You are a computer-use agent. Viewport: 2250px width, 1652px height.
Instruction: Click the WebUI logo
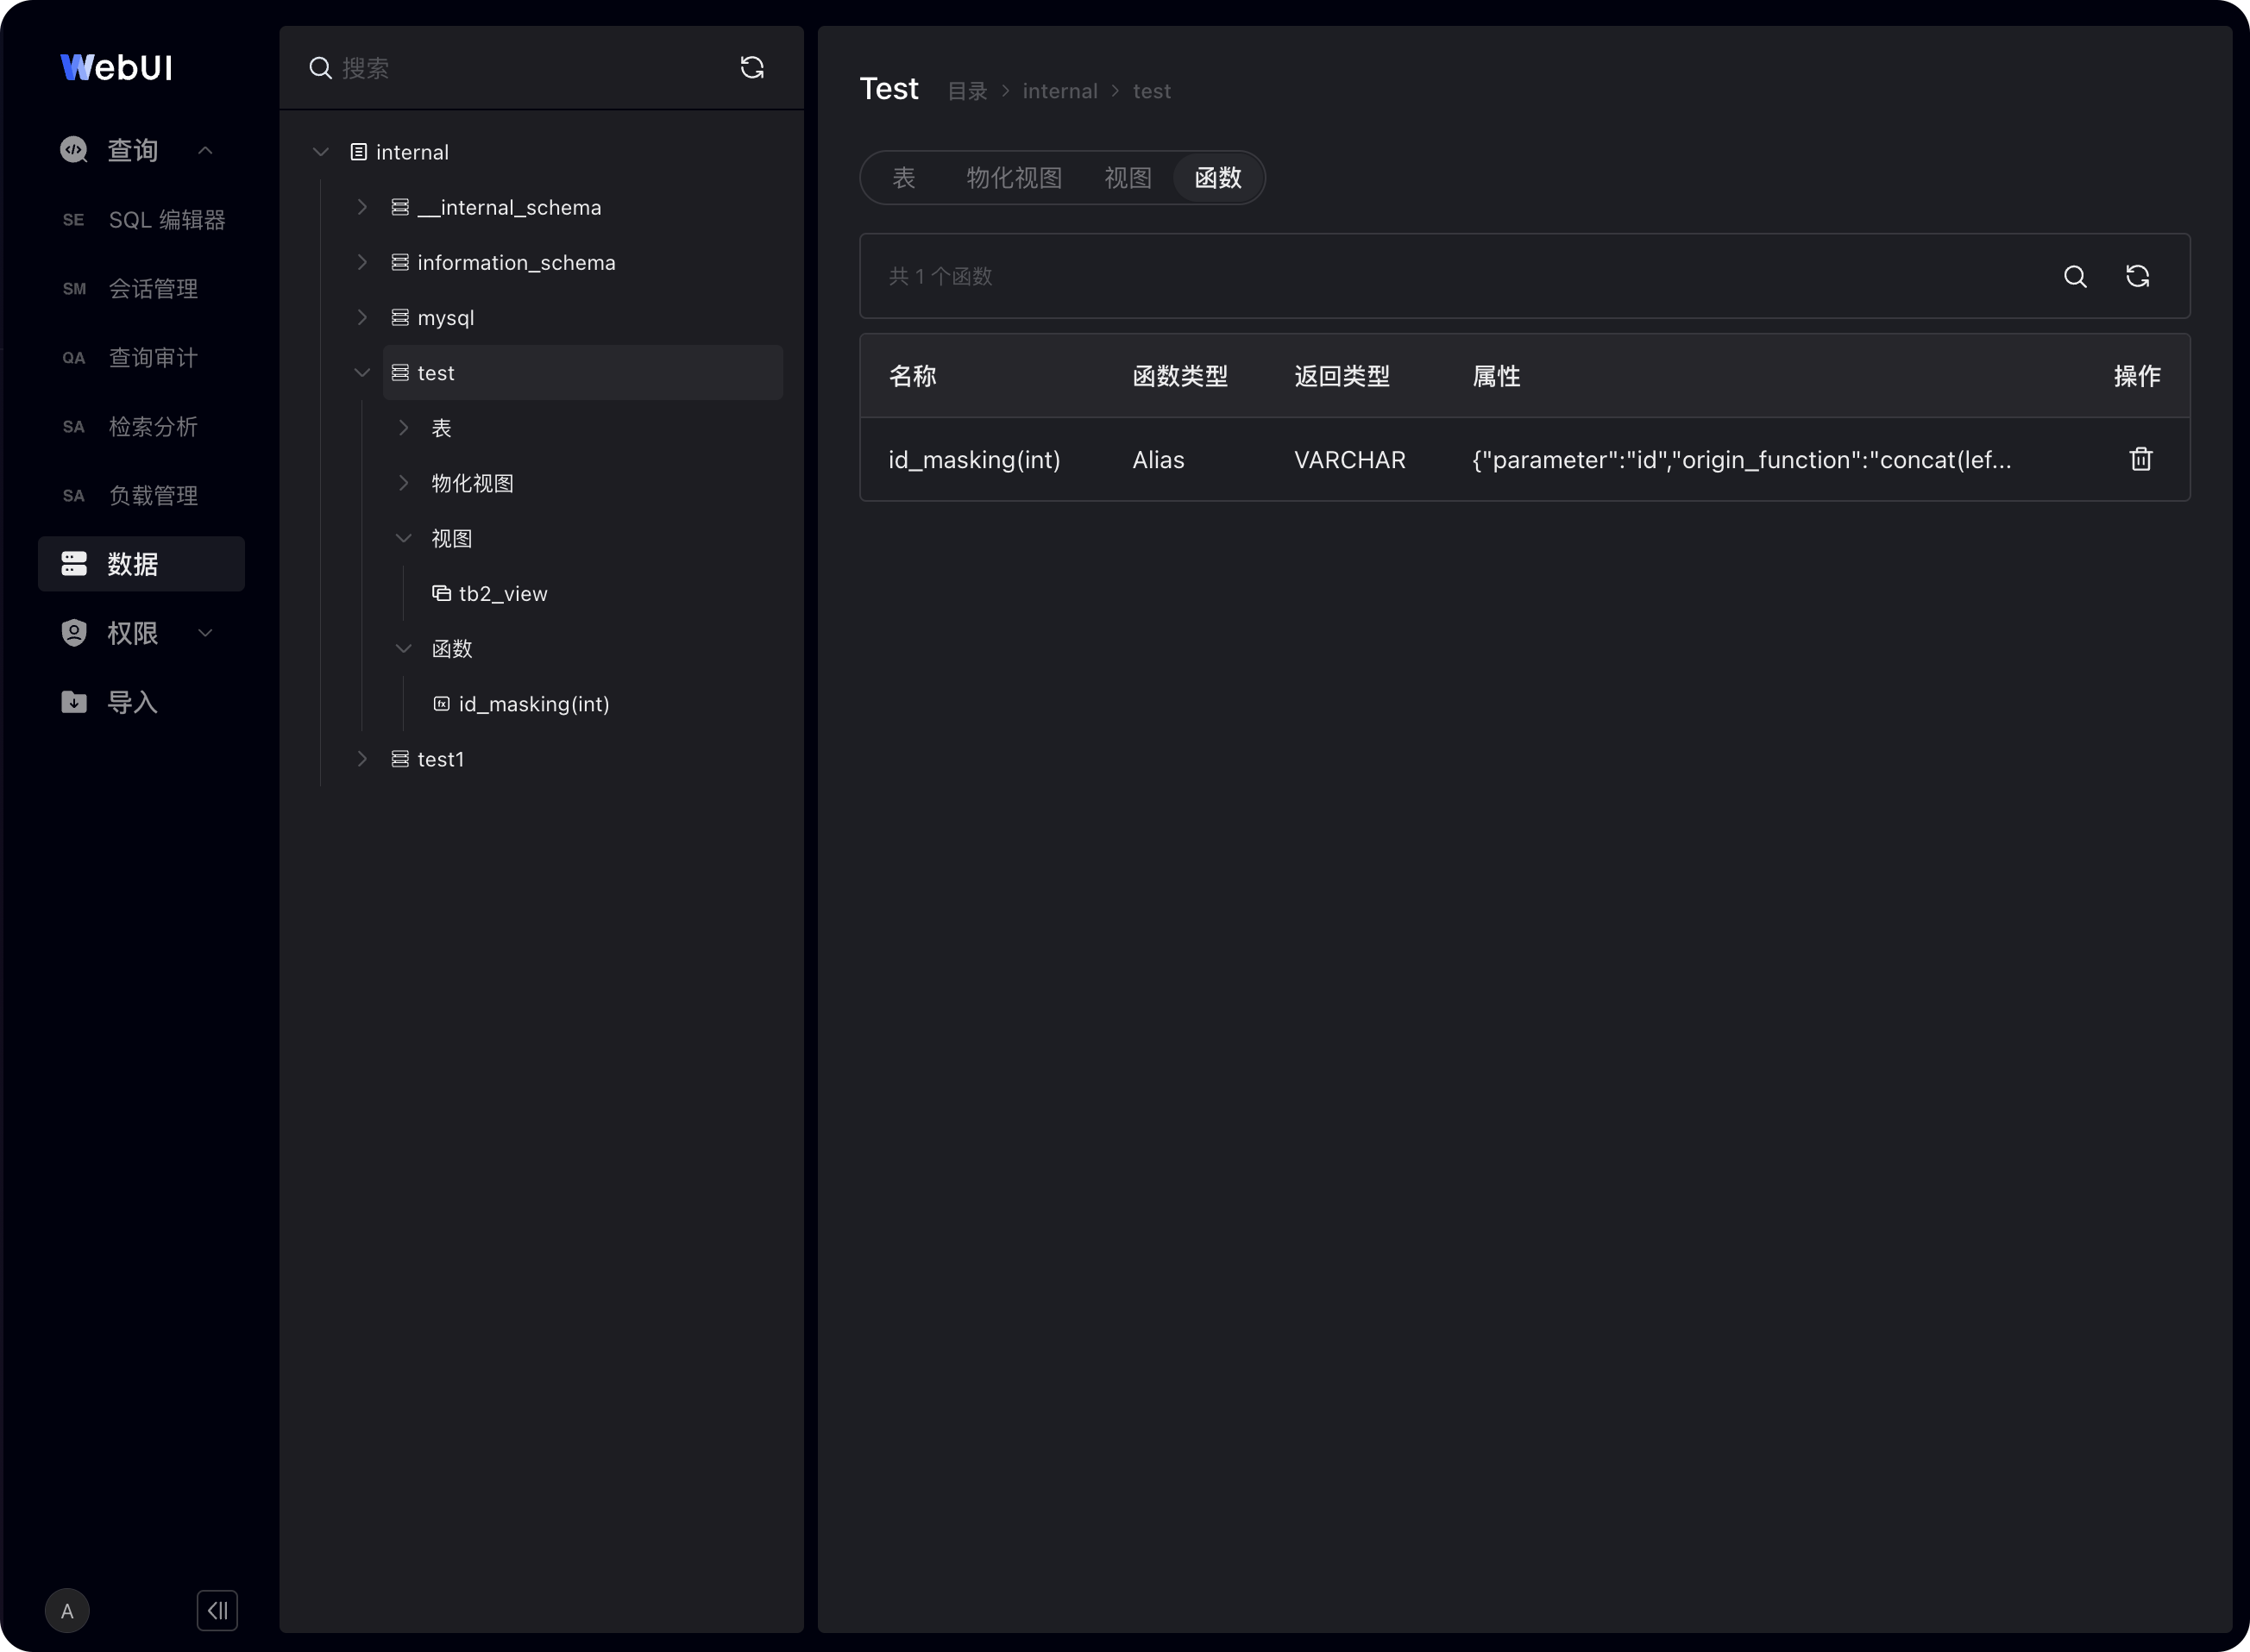pyautogui.click(x=116, y=67)
